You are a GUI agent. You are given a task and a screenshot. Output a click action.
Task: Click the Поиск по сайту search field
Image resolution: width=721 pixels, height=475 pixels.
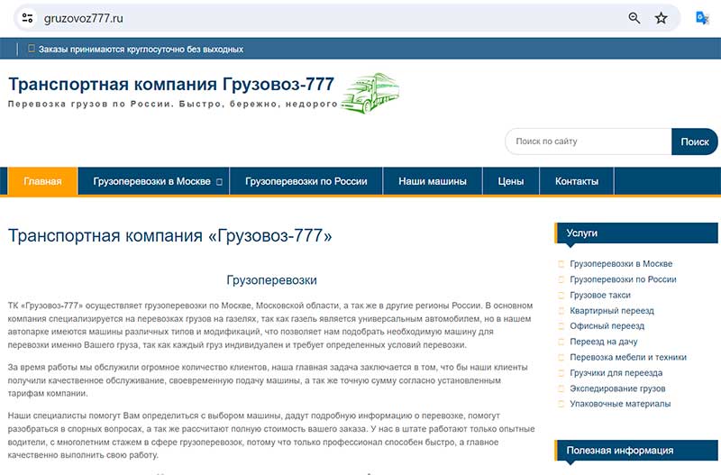(x=588, y=142)
